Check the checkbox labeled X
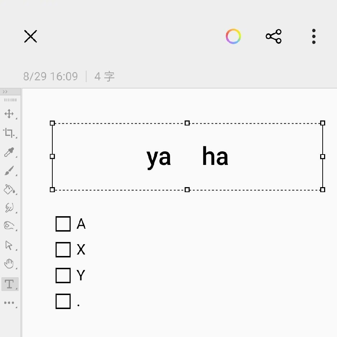 [63, 250]
